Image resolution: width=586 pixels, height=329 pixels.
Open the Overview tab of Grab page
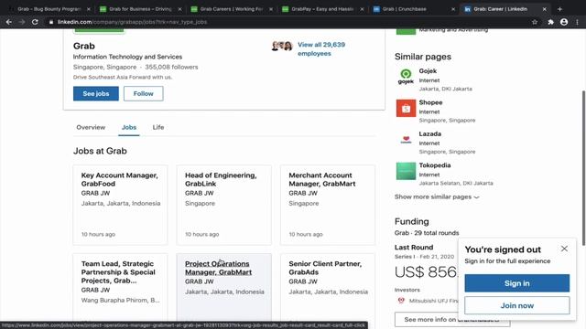pos(91,127)
